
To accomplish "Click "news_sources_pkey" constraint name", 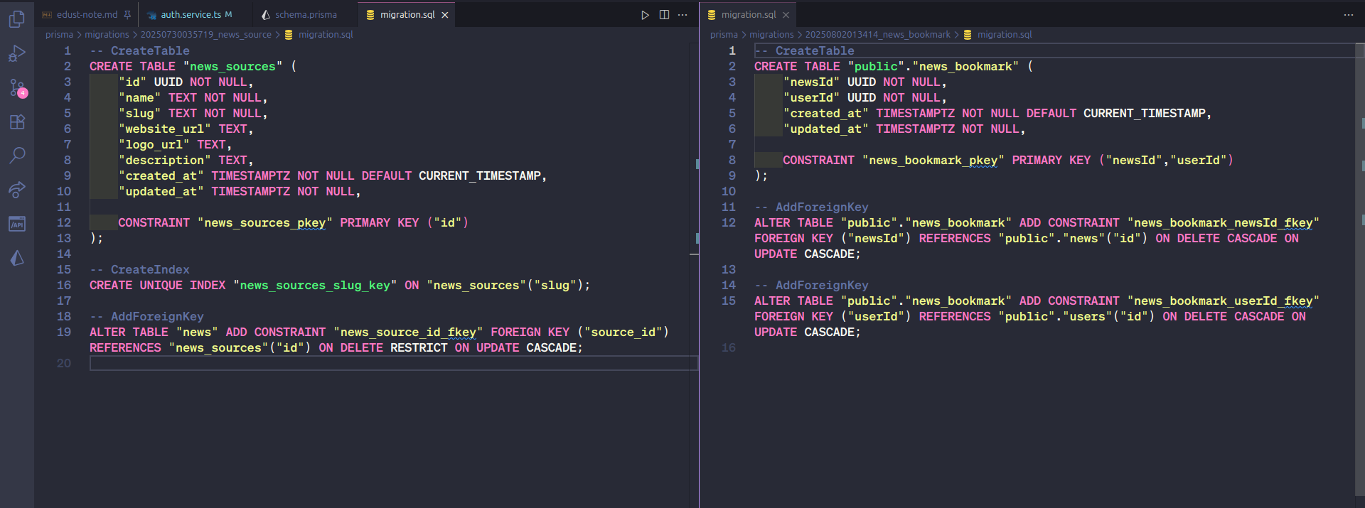I will [x=265, y=222].
